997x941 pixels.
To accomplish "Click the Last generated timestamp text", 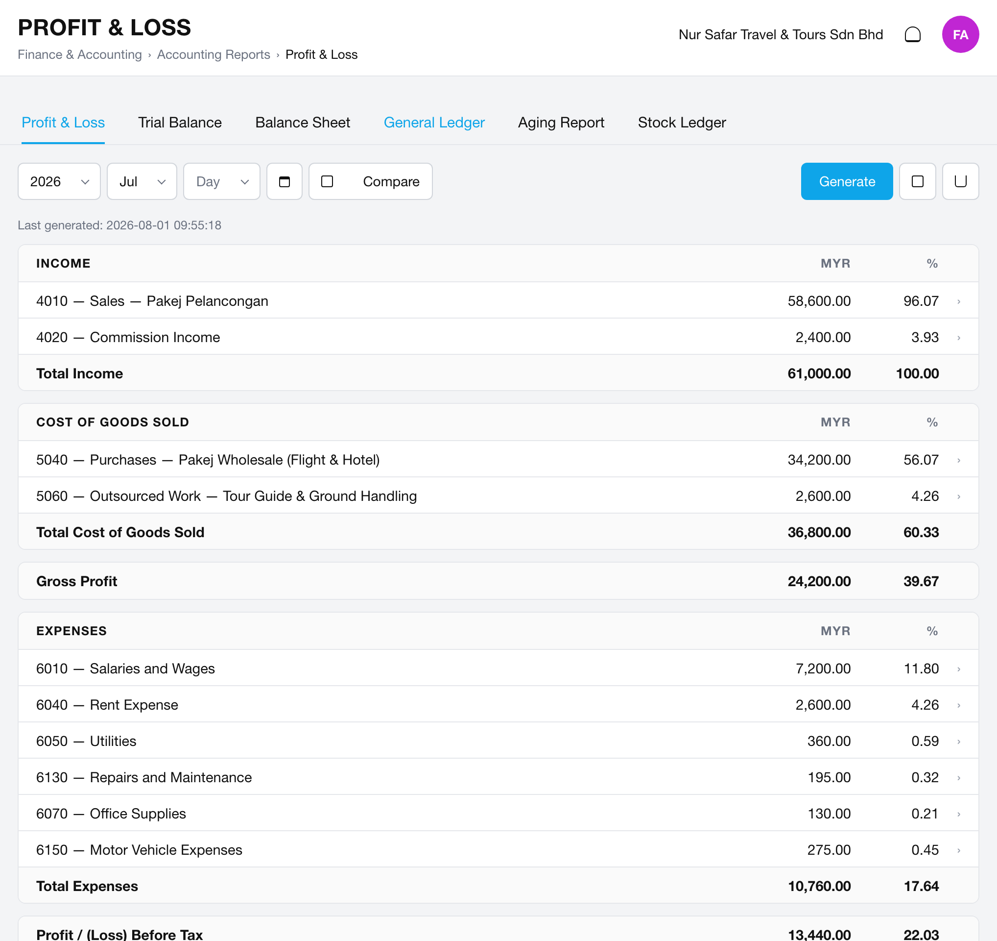I will coord(119,225).
